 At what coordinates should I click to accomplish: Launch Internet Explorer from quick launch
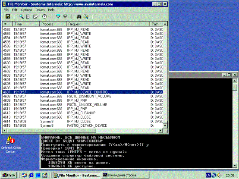(x=31, y=175)
